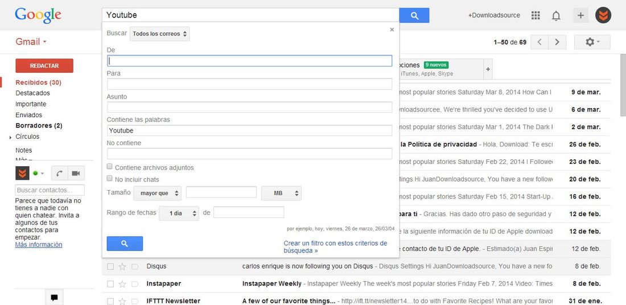
Task: Open Destacados folder
Action: [33, 93]
